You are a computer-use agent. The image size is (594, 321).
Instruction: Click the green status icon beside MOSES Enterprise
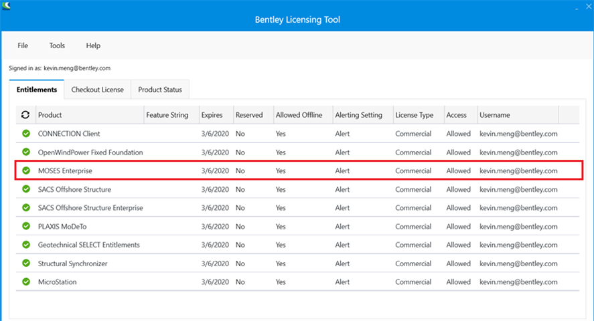(26, 171)
